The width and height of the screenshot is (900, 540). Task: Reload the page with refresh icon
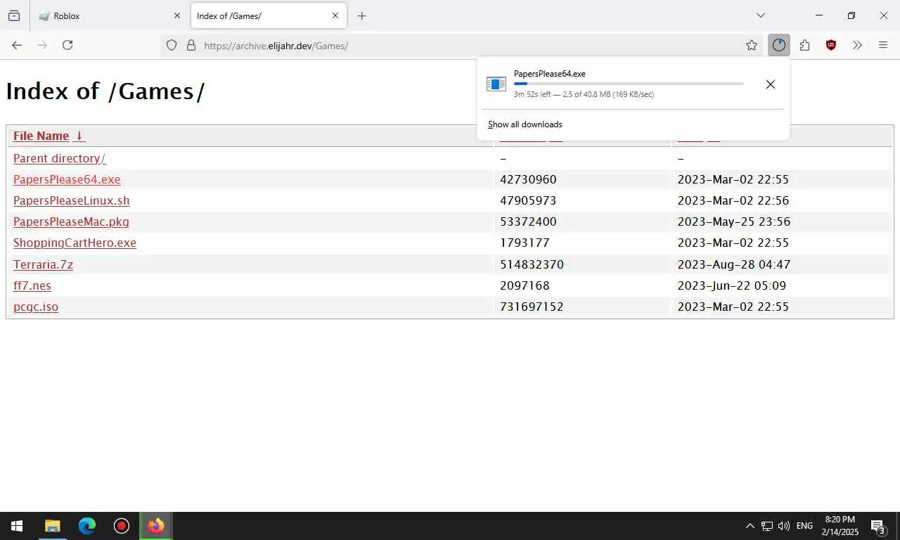point(67,45)
